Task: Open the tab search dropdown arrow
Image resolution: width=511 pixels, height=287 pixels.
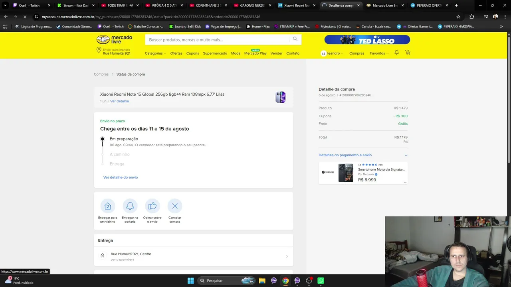Action: (5, 6)
